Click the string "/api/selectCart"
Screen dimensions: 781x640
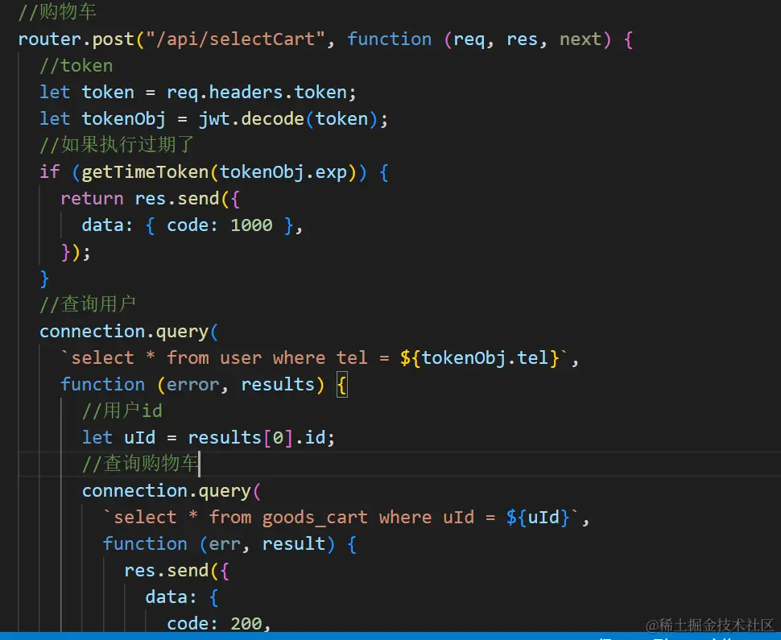[x=235, y=39]
